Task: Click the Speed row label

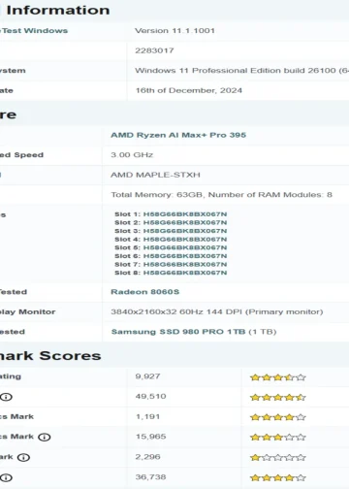Action: click(28, 155)
